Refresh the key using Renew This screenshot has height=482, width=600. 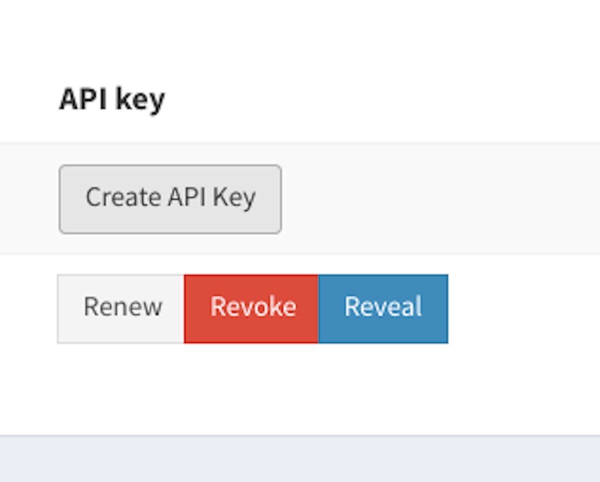click(121, 308)
